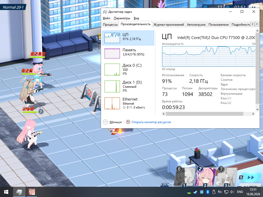Use the pink-haired cost 2 skill card
The image size is (263, 197).
[205, 177]
